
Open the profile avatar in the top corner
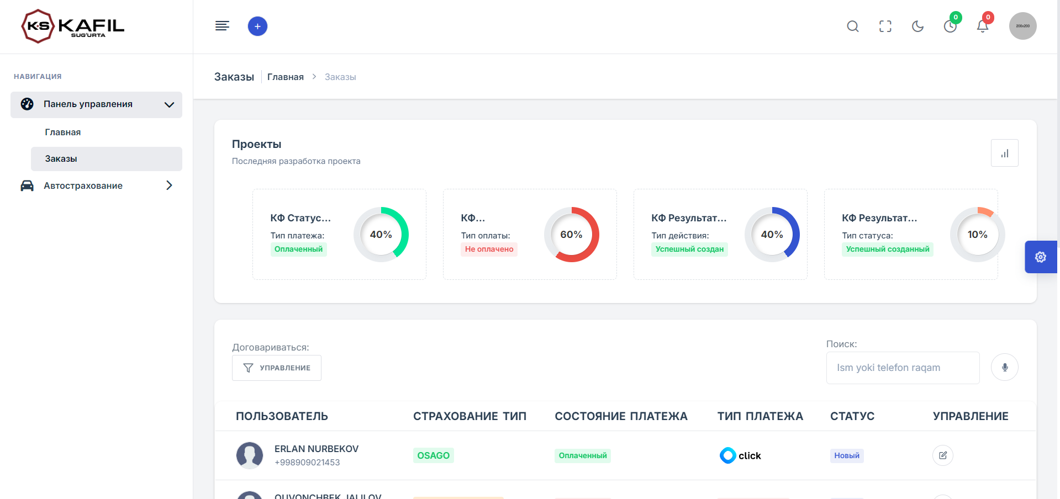click(x=1022, y=25)
